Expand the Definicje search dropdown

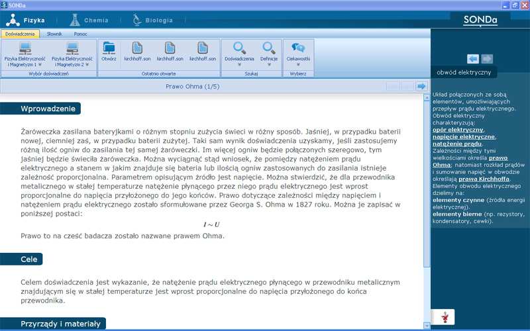click(x=269, y=54)
